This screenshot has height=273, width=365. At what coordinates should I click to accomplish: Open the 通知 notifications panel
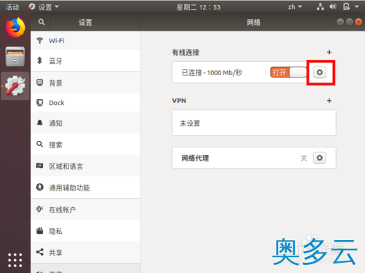coord(85,123)
